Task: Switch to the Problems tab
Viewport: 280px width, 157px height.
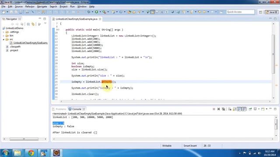Action: tap(59, 109)
